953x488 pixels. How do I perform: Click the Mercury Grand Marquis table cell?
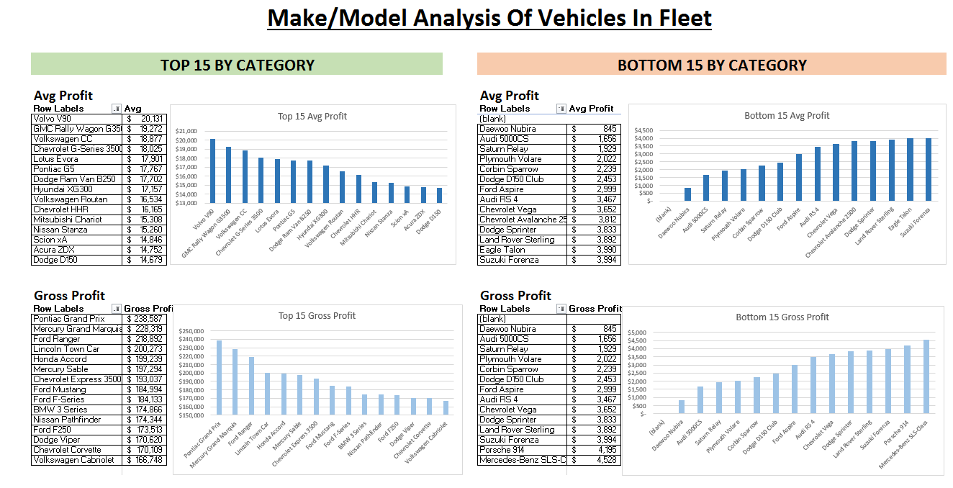77,329
